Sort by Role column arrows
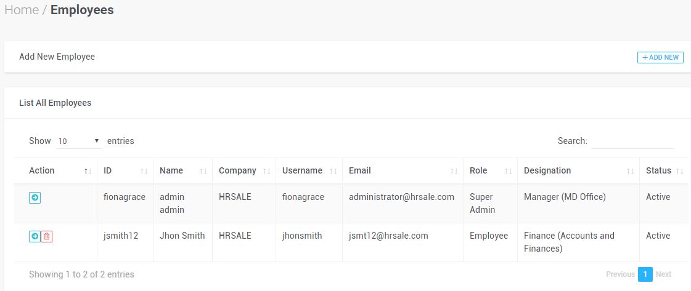The width and height of the screenshot is (691, 291). click(508, 171)
